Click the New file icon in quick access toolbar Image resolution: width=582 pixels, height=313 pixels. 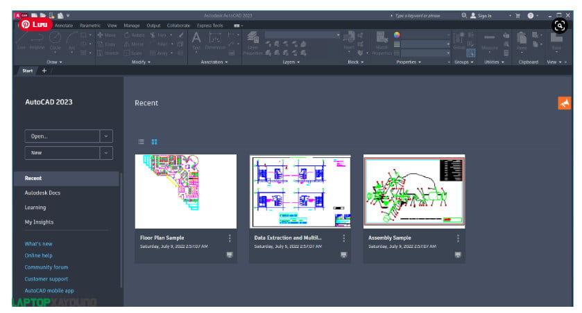pyautogui.click(x=34, y=15)
